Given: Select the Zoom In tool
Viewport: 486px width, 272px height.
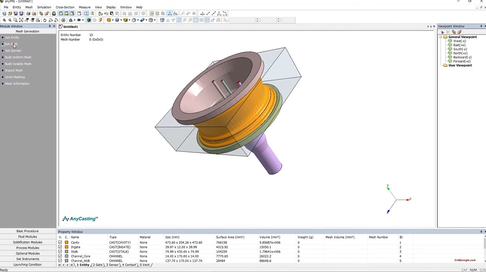Looking at the screenshot, I should (4, 20).
